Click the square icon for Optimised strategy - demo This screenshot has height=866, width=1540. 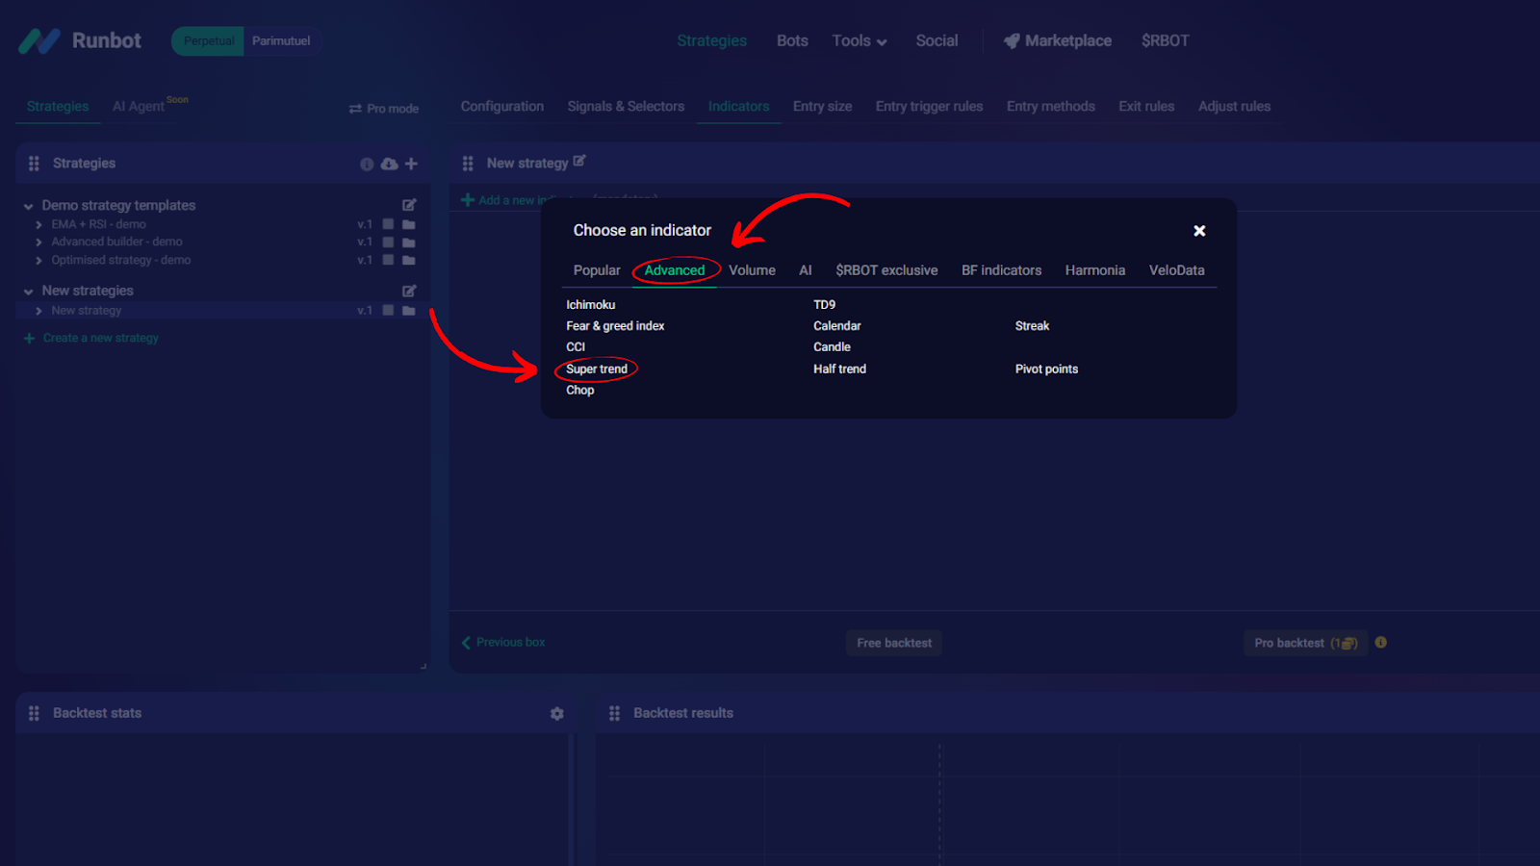pyautogui.click(x=388, y=260)
